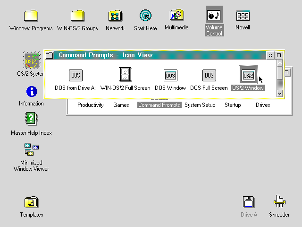Viewport: 302px width, 227px height.
Task: Select the DOS Full Screen icon
Action: [209, 75]
